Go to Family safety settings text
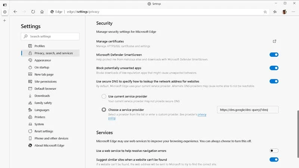This screenshot has width=299, height=168. click(x=43, y=103)
